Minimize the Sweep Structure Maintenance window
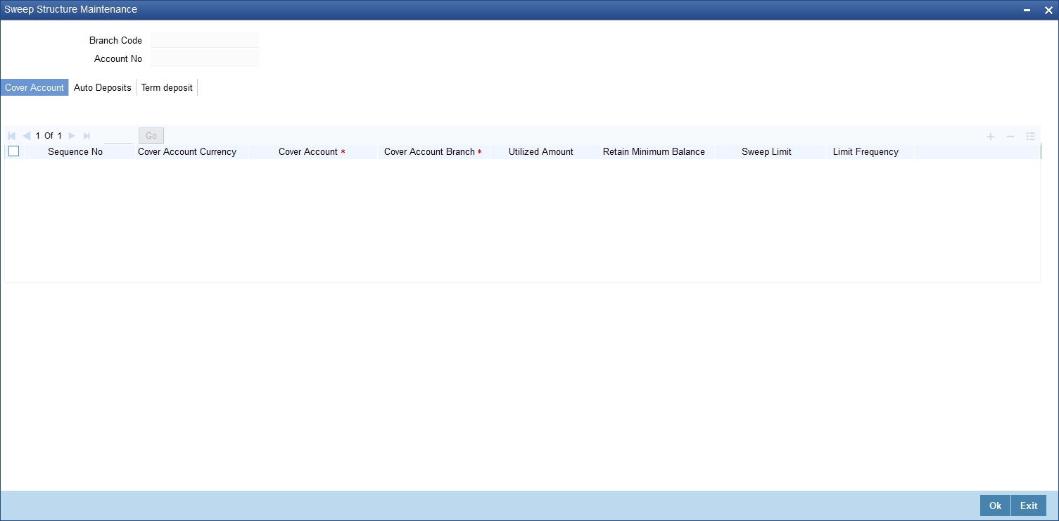Viewport: 1059px width, 521px height. click(1027, 10)
